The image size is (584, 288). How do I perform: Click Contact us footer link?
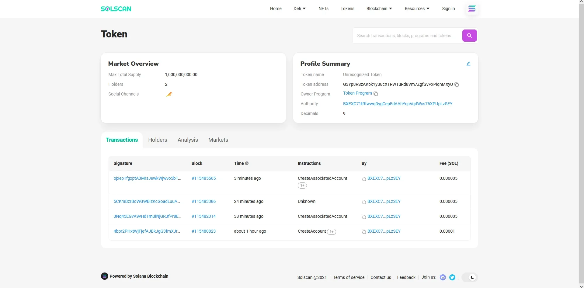point(381,277)
